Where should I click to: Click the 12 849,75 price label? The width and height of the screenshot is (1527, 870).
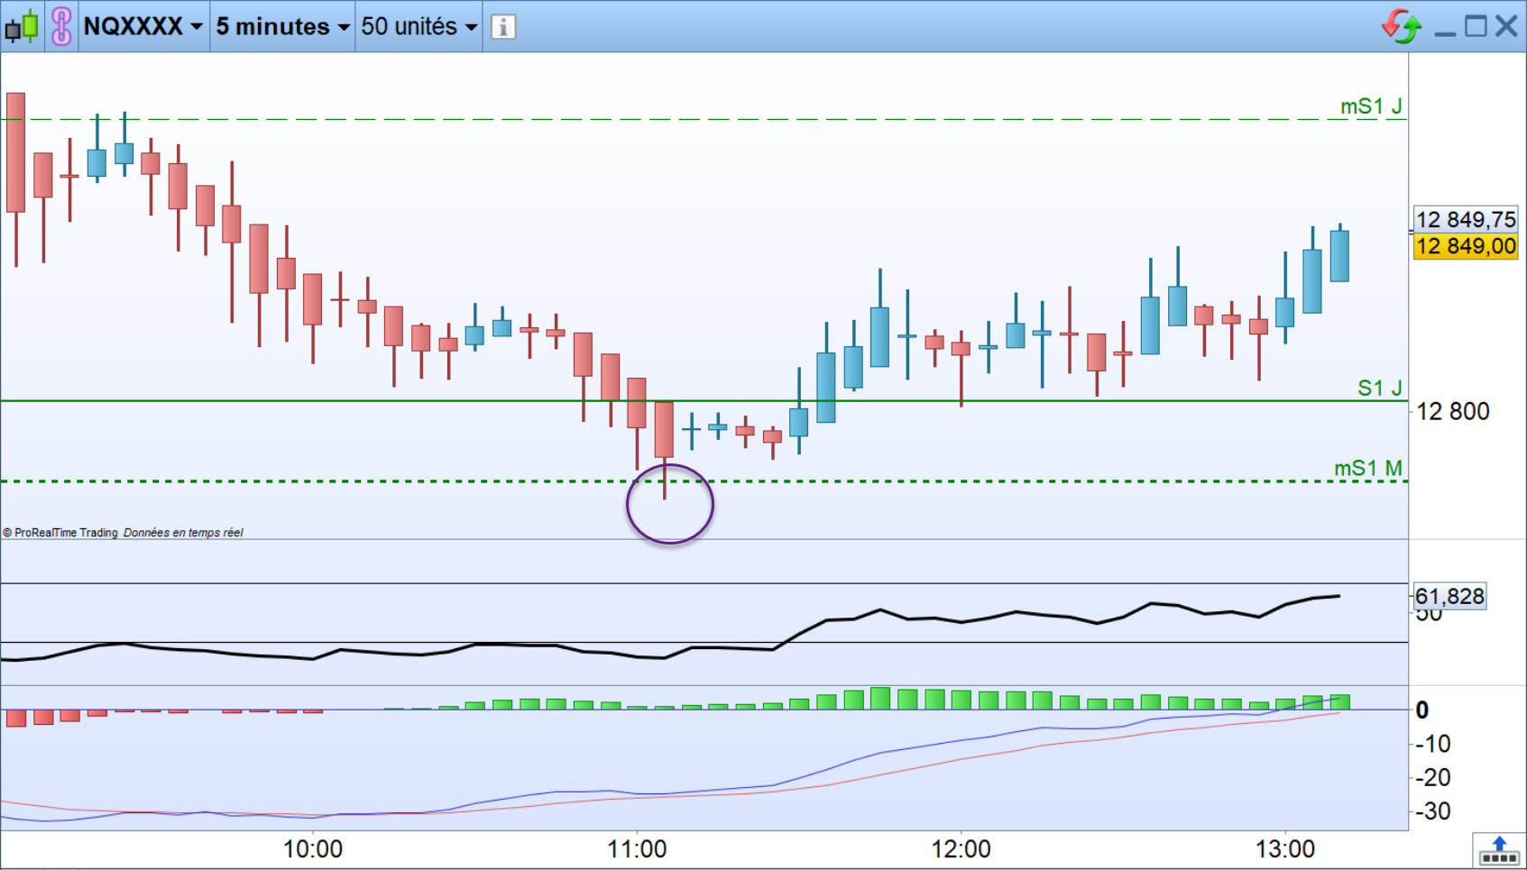[1466, 219]
